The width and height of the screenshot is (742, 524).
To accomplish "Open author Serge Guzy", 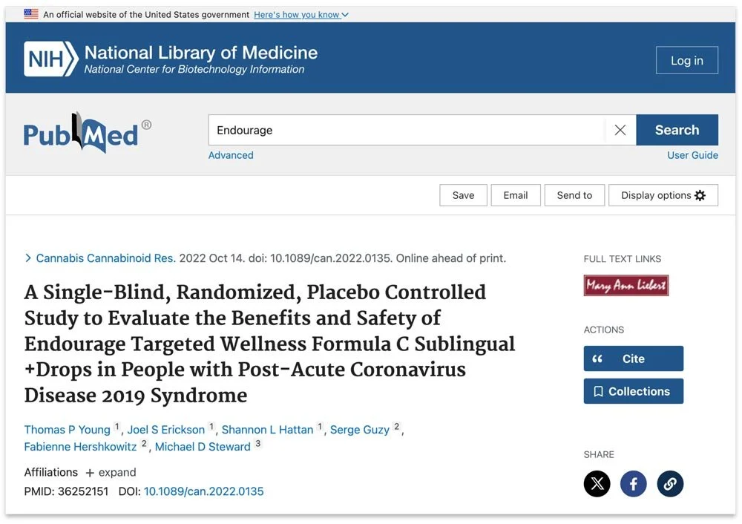I will pos(360,429).
